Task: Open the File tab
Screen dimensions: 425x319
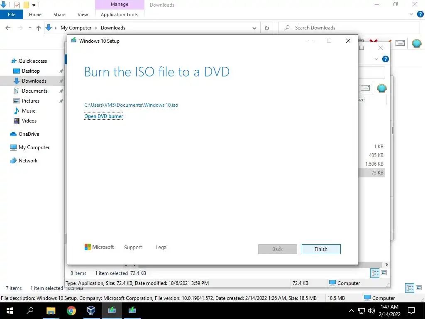Action: click(x=11, y=15)
